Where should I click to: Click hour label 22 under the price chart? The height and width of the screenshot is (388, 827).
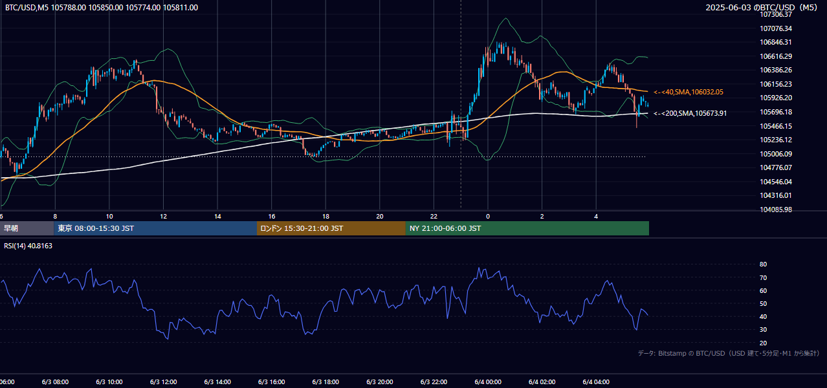point(434,216)
